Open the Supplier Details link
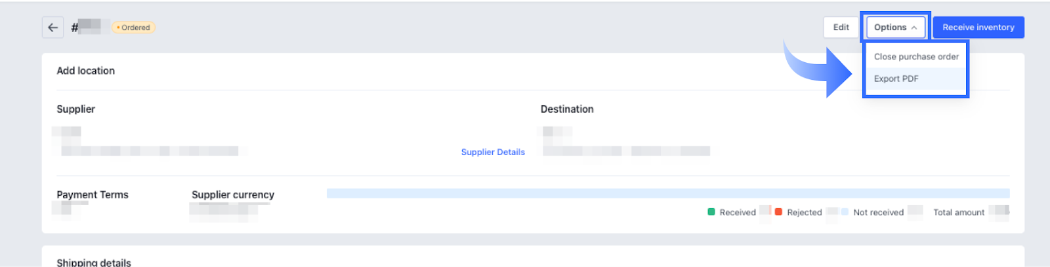The image size is (1050, 267). coord(493,152)
